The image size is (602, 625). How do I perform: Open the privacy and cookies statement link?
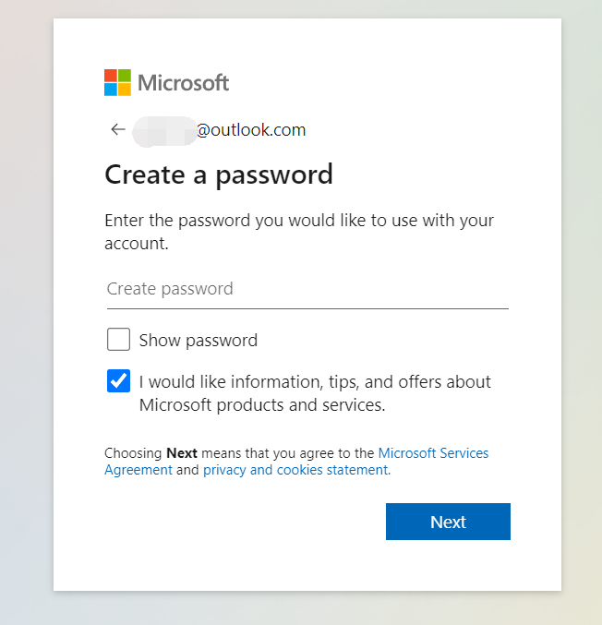coord(297,470)
